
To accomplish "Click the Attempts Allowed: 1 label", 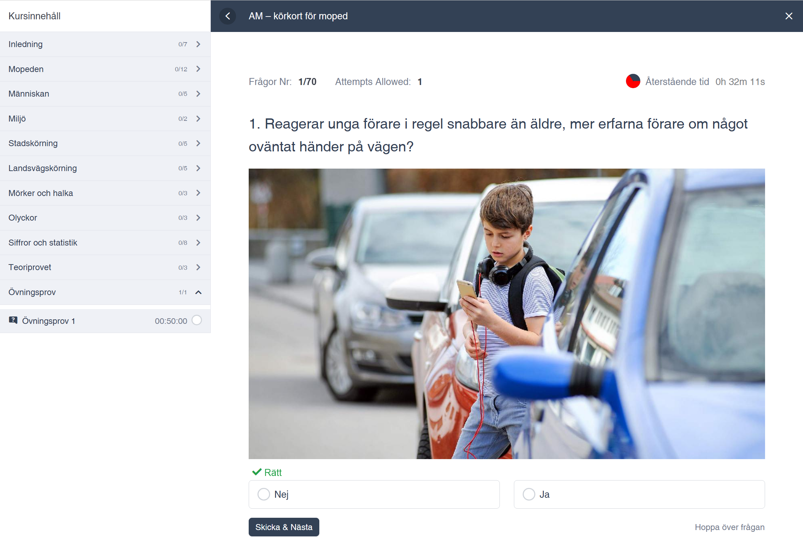I will click(x=379, y=81).
